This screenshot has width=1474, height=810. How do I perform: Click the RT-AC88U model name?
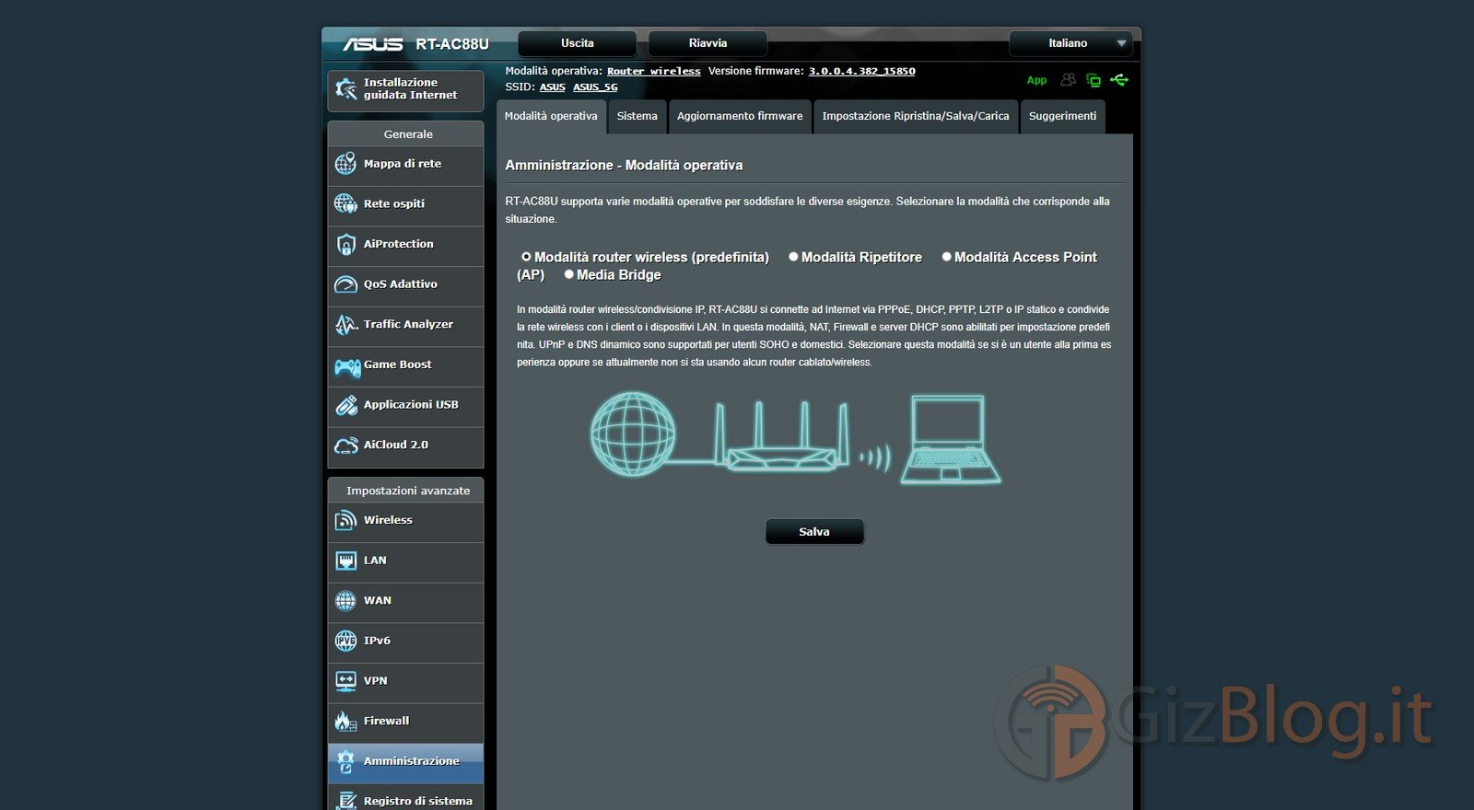click(x=452, y=44)
